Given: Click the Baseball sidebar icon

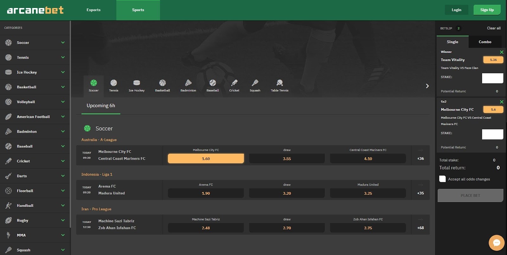Looking at the screenshot, I should coord(9,146).
